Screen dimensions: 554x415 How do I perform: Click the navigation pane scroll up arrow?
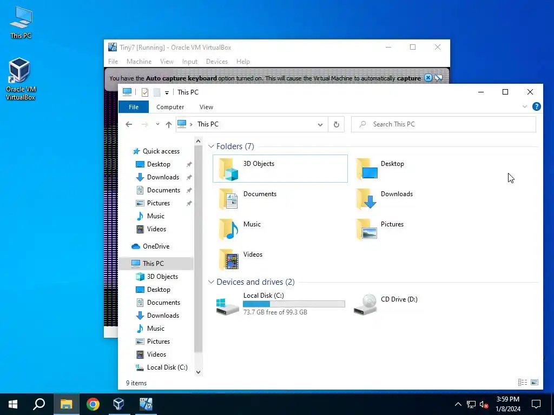[198, 141]
